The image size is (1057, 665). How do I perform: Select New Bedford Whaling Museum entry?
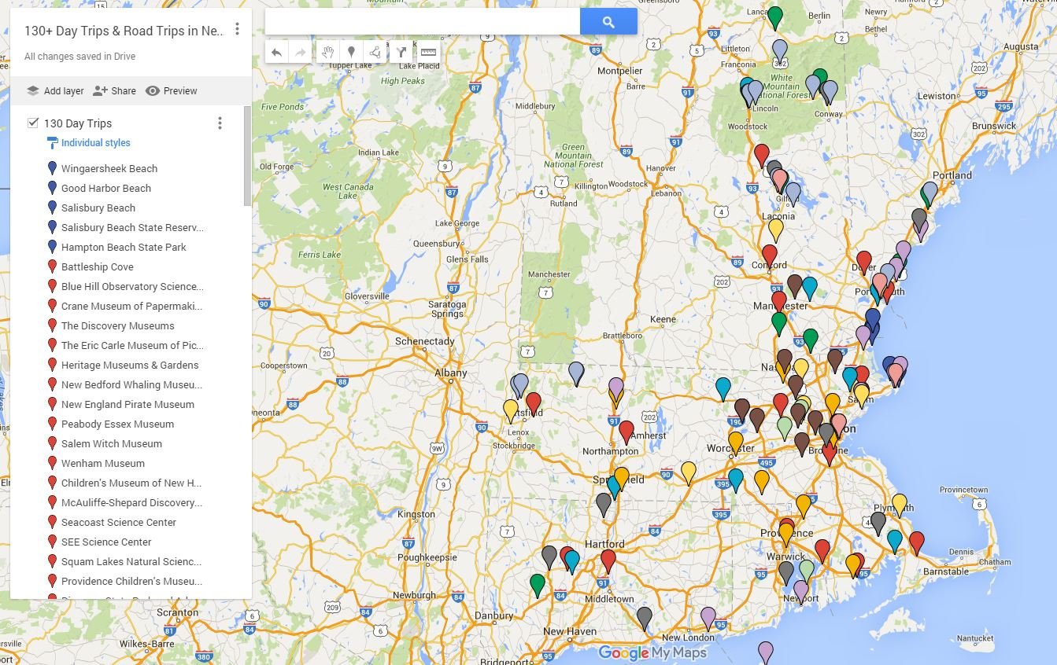coord(131,384)
